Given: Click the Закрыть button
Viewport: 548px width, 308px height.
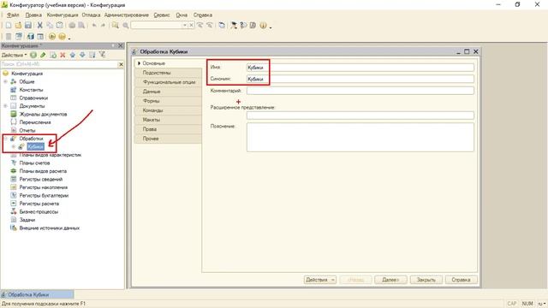Looking at the screenshot, I should tap(426, 280).
